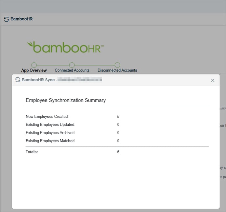This screenshot has width=226, height=212.
Task: Close the BambooHR Sync dialog
Action: click(x=213, y=81)
